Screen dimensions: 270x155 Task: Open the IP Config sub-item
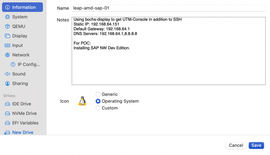[25, 64]
